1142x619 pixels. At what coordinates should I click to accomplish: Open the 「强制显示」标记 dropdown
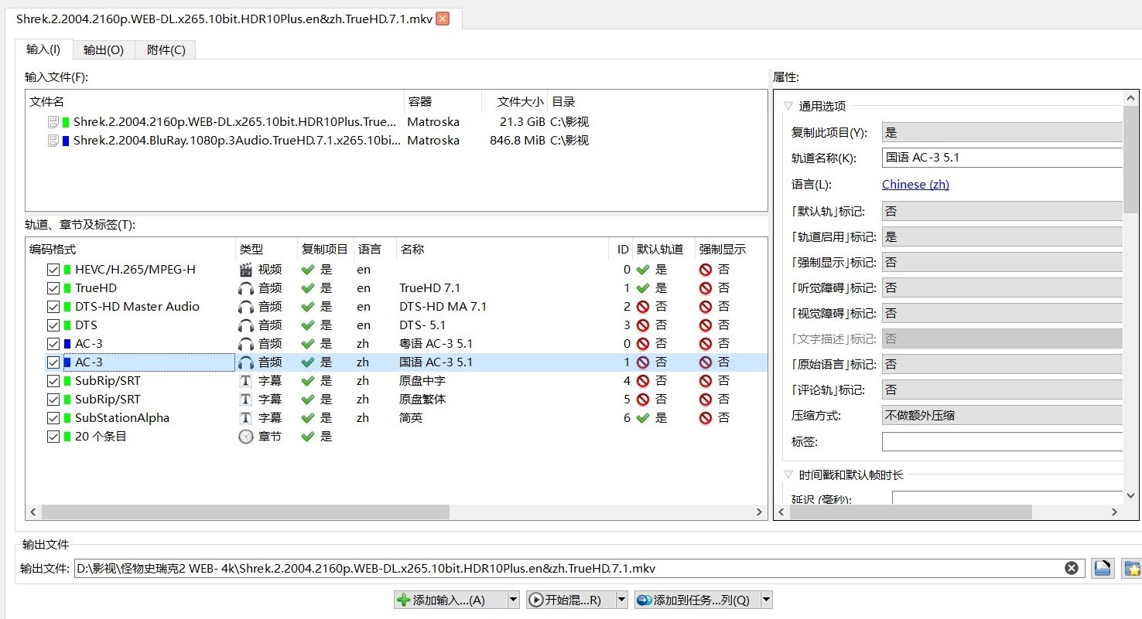pyautogui.click(x=1002, y=263)
